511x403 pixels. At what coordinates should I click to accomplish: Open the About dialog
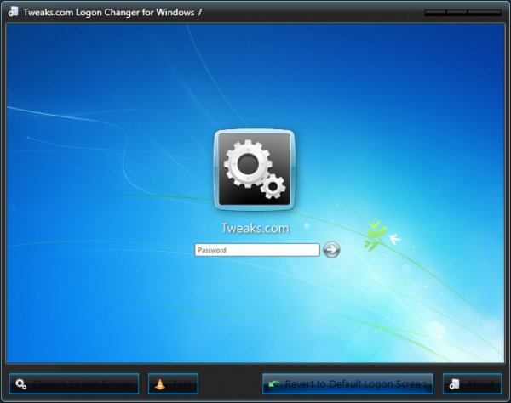[472, 383]
